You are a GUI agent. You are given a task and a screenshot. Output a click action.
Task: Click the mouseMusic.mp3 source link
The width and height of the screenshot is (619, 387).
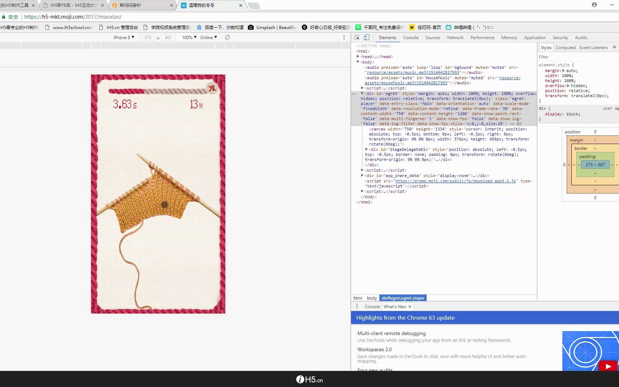coord(442,80)
